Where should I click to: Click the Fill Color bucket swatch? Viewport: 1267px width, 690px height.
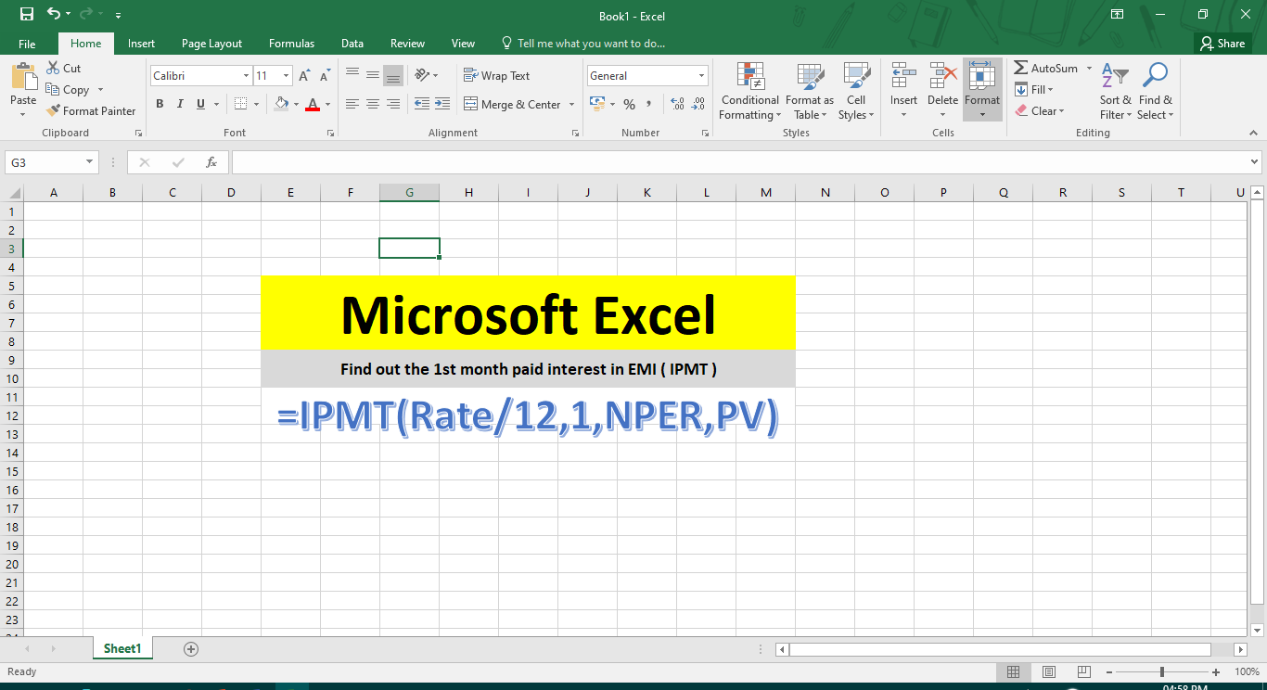281,104
